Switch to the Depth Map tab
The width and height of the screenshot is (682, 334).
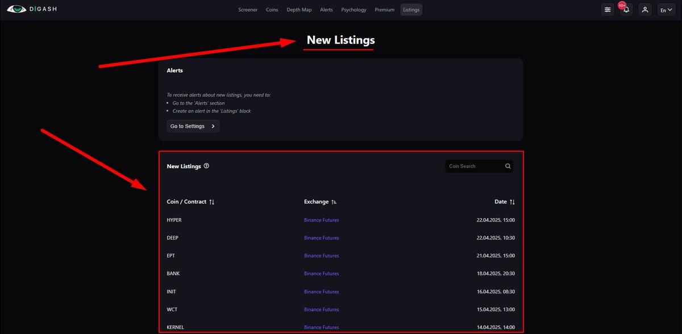point(299,10)
